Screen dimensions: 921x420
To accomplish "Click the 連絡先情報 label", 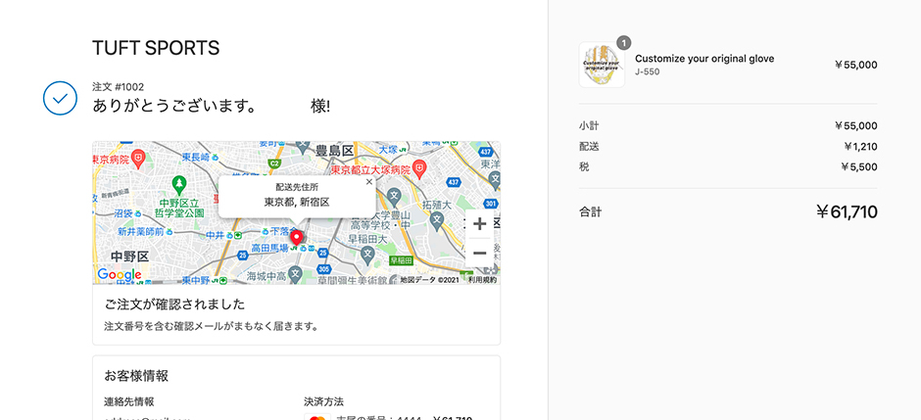I will pyautogui.click(x=129, y=401).
